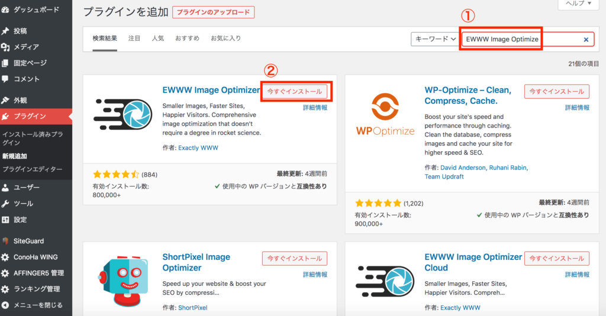The width and height of the screenshot is (606, 316).
Task: Install EWWW Image Optimizer now
Action: click(x=294, y=92)
